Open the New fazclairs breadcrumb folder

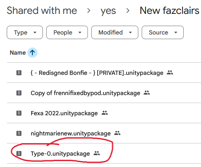pyautogui.click(x=169, y=11)
